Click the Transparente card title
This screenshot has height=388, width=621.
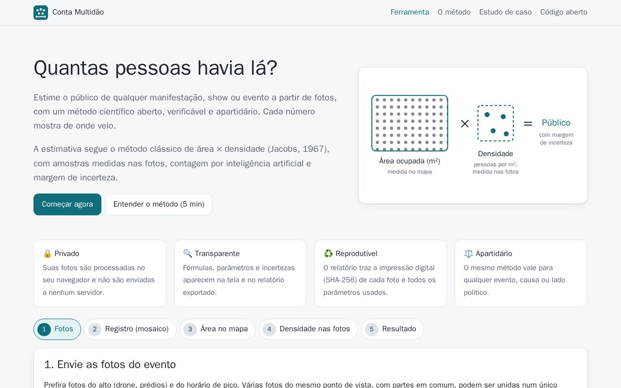pos(217,254)
